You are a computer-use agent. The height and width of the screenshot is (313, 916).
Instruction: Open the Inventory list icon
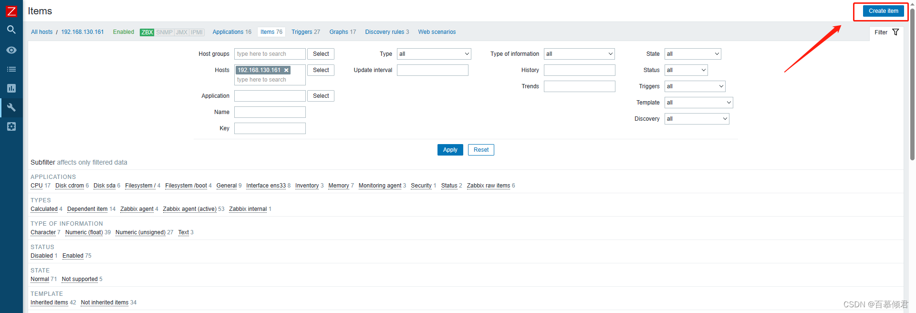tap(11, 69)
